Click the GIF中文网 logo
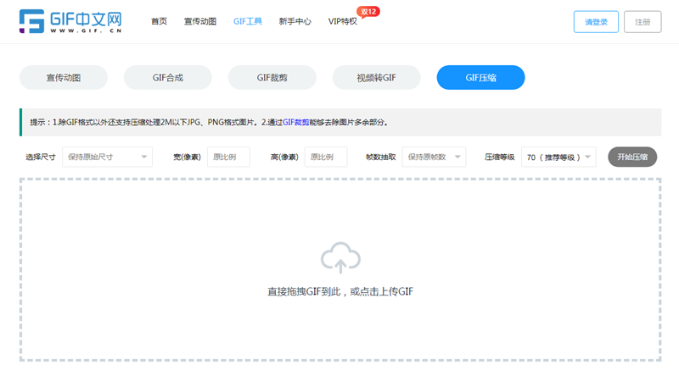The width and height of the screenshot is (679, 370). click(70, 21)
